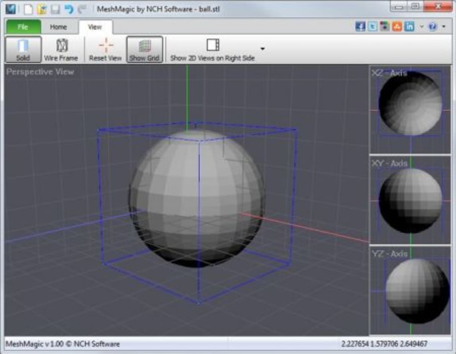
Task: Save the mesh using the disk icon
Action: point(55,8)
